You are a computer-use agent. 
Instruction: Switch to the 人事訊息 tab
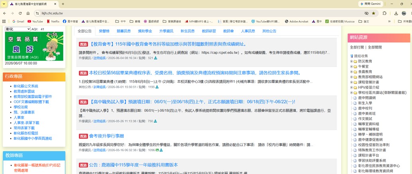(x=248, y=31)
